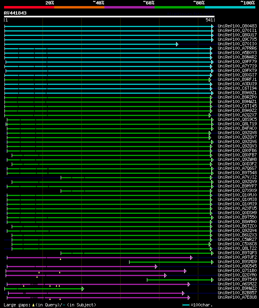This screenshot has width=259, height=308.
Task: Click the green alignment bar for UniRef100_B9TQP3
Action: [x=137, y=253]
